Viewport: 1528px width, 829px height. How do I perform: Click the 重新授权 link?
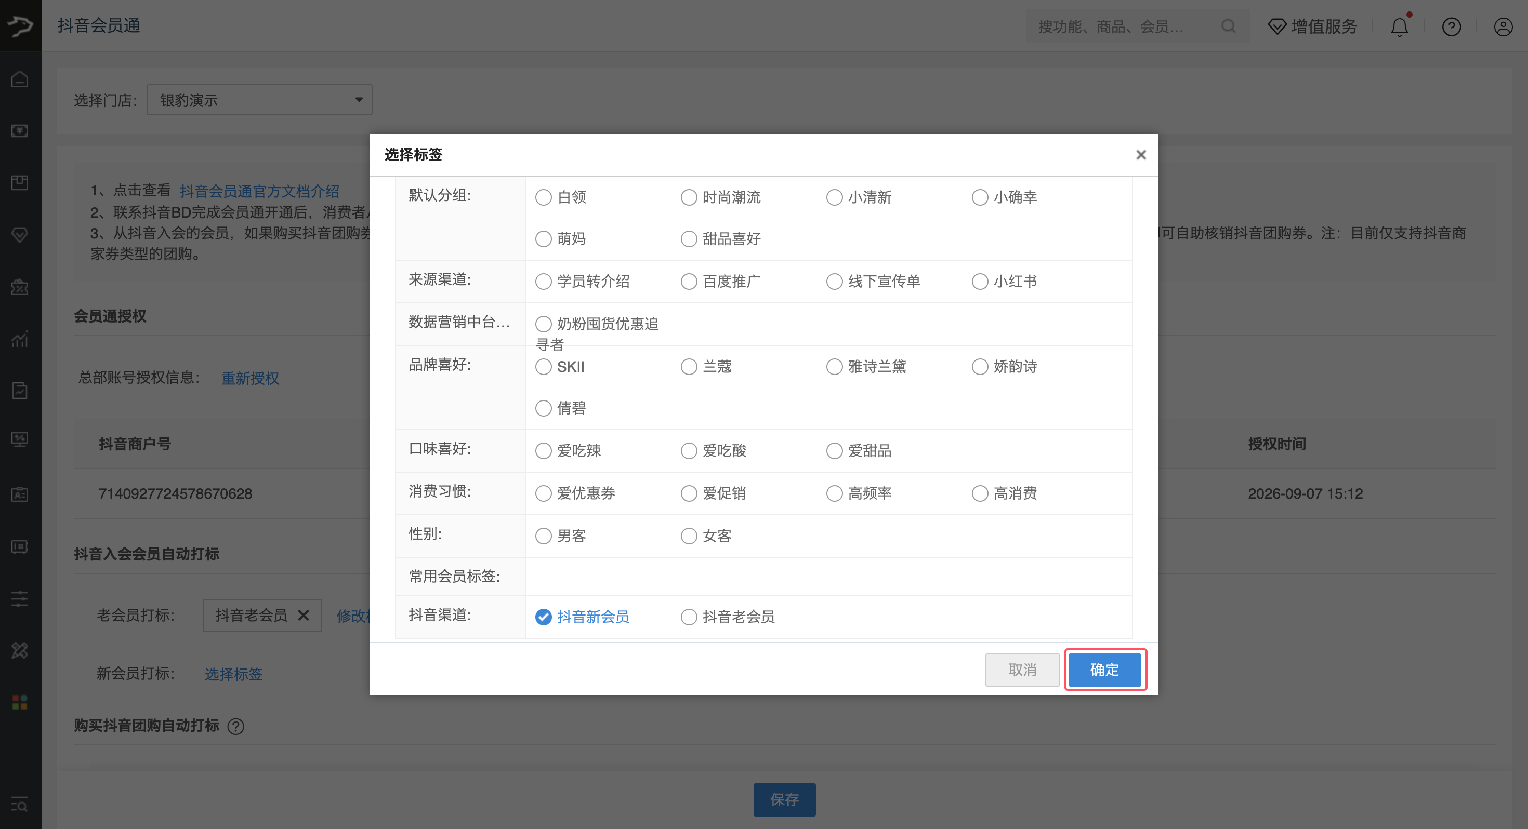coord(251,378)
